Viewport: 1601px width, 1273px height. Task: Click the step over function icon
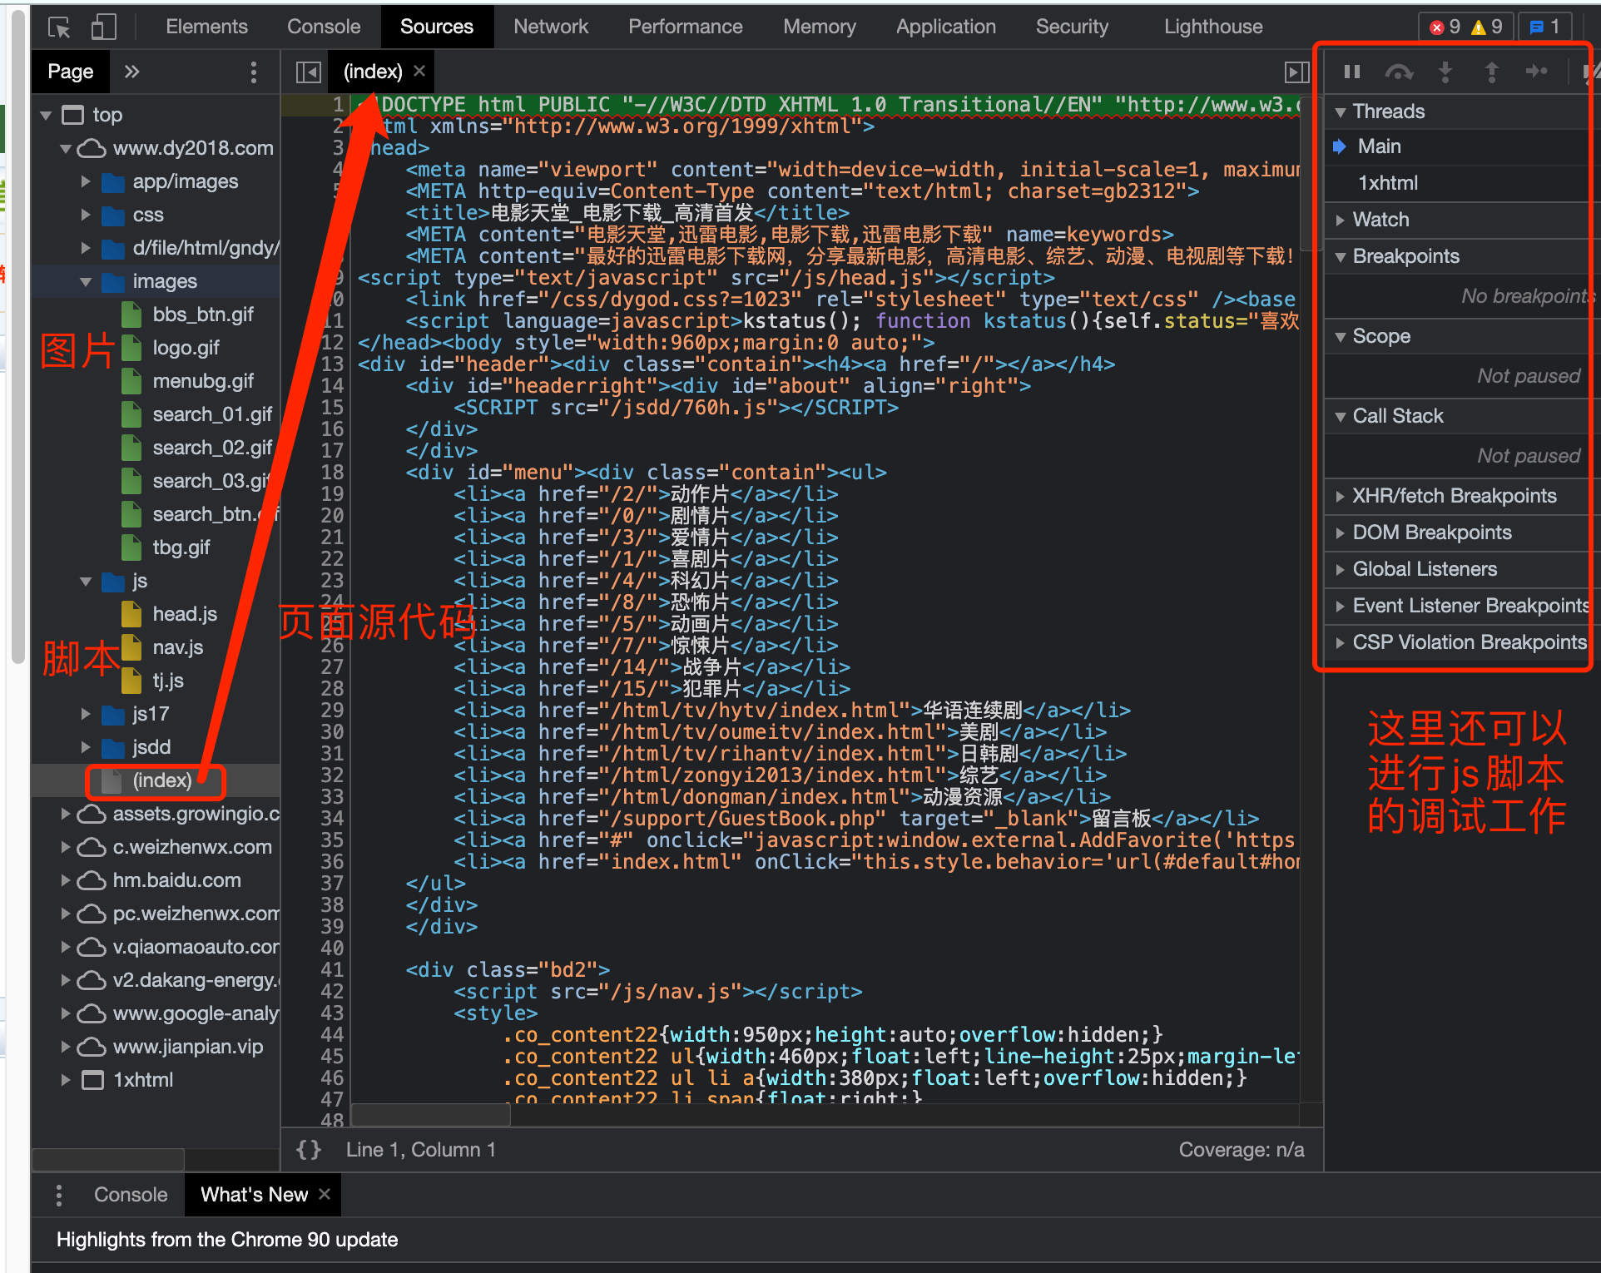1399,72
